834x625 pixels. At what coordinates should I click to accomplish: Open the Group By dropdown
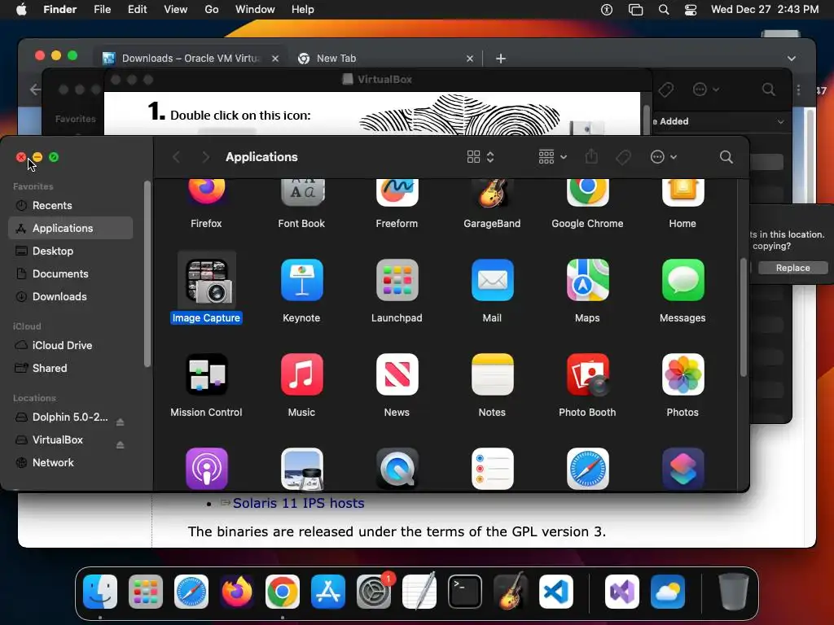pyautogui.click(x=552, y=157)
